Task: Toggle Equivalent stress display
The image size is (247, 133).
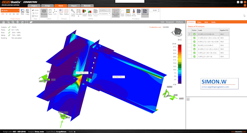Action: tap(116, 13)
